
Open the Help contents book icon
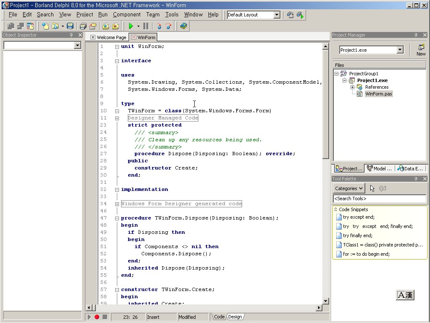click(183, 26)
